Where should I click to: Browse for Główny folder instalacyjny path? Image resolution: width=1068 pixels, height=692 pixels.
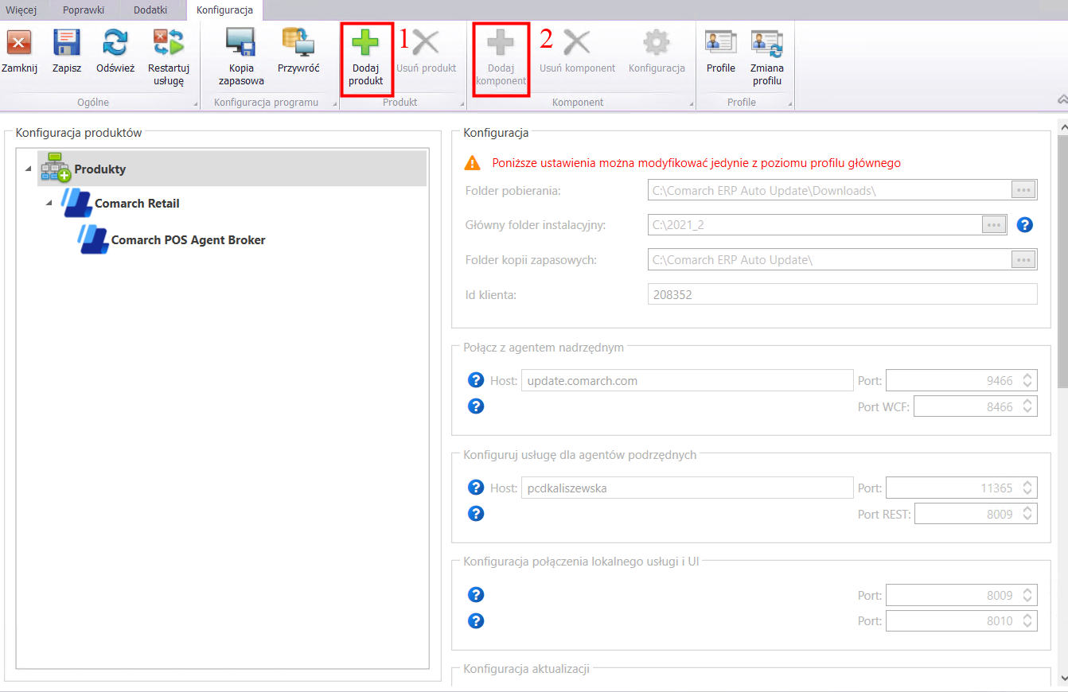pos(994,224)
